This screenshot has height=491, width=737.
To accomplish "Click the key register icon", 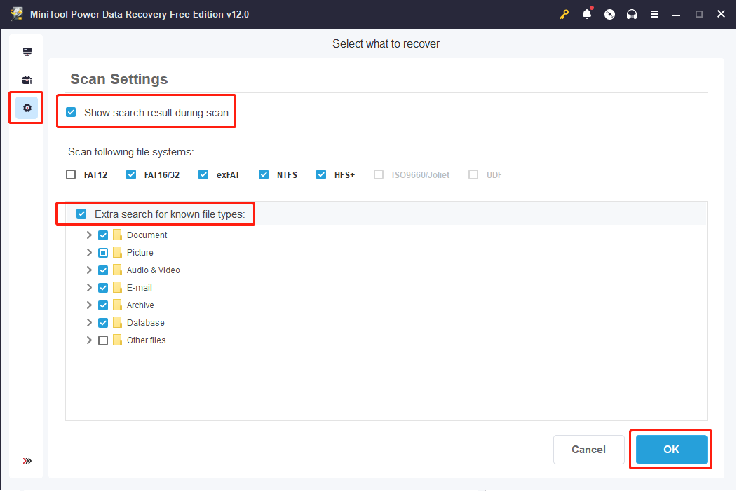I will click(564, 15).
